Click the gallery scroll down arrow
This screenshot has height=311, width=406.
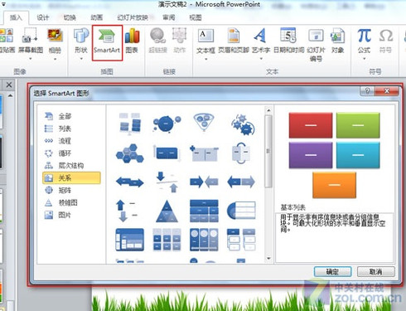point(268,259)
